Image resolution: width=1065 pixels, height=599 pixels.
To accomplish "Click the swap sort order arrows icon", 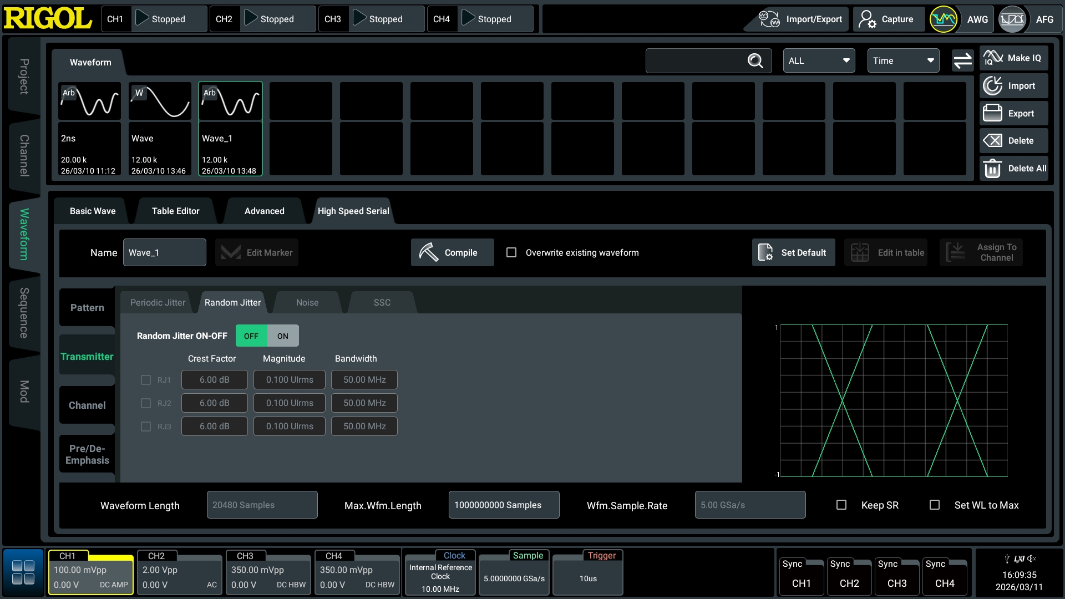I will click(962, 61).
